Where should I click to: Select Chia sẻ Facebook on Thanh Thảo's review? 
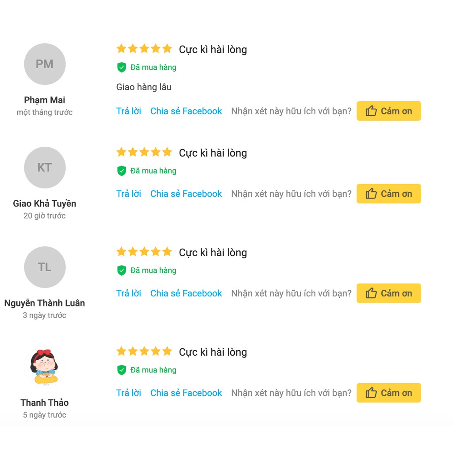coord(186,393)
